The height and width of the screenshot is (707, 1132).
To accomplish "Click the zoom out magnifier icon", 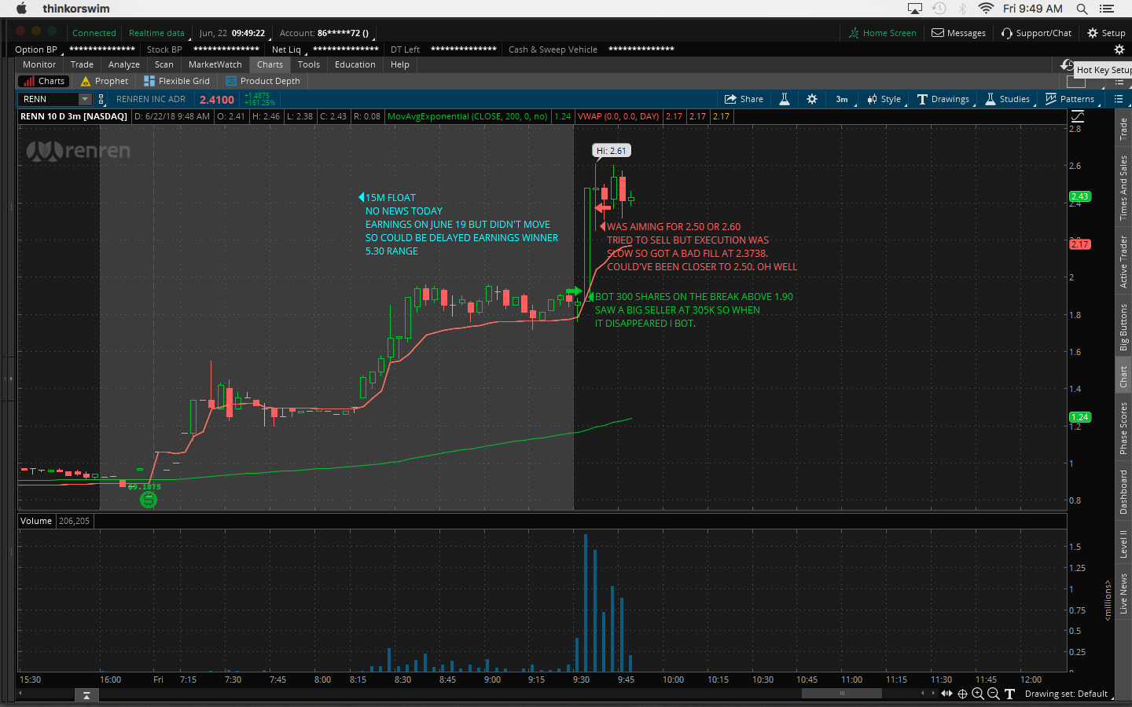I will click(x=994, y=694).
